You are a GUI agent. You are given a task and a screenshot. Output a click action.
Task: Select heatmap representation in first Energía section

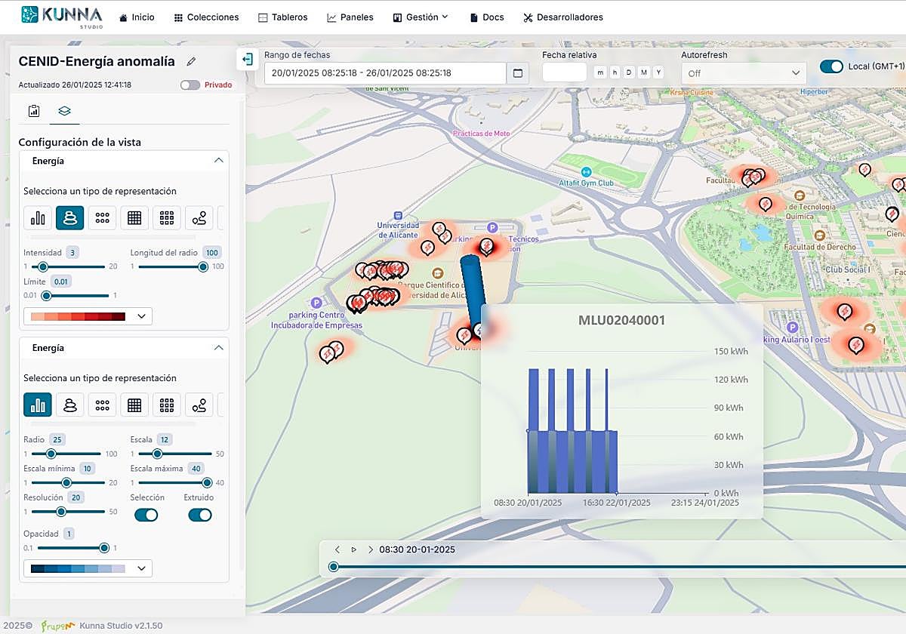pyautogui.click(x=69, y=218)
